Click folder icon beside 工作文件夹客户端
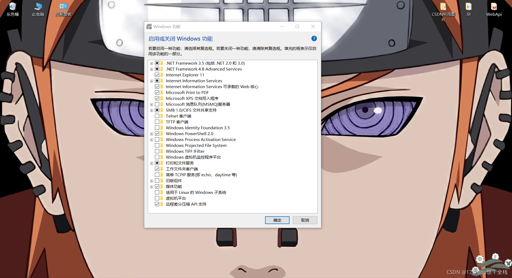This screenshot has height=278, width=512. (162, 169)
